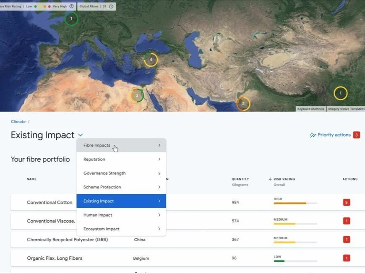
Task: Select the yellow map cluster marker labelled 1 over eastern Asia
Action: 341,93
